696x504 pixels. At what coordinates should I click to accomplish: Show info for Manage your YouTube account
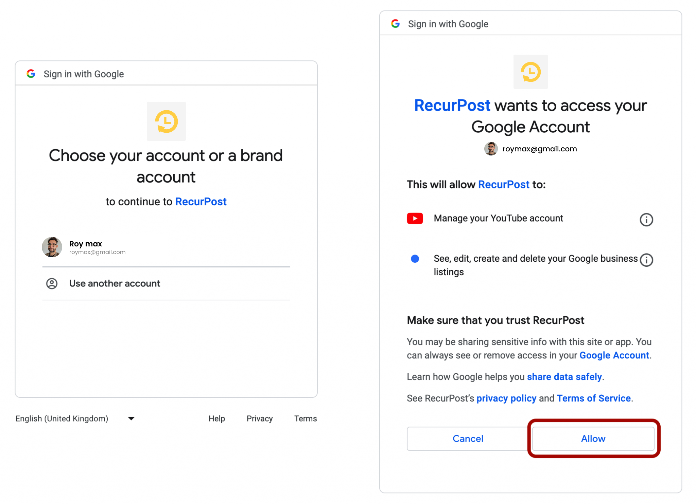(x=646, y=220)
